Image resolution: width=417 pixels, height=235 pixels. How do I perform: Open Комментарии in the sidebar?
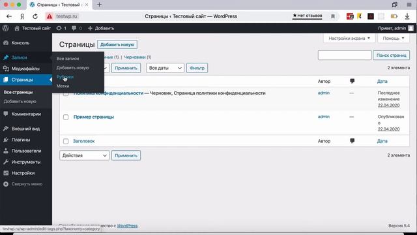click(x=26, y=114)
